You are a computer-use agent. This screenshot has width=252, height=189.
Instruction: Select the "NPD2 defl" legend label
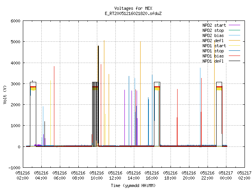pyautogui.click(x=213, y=41)
